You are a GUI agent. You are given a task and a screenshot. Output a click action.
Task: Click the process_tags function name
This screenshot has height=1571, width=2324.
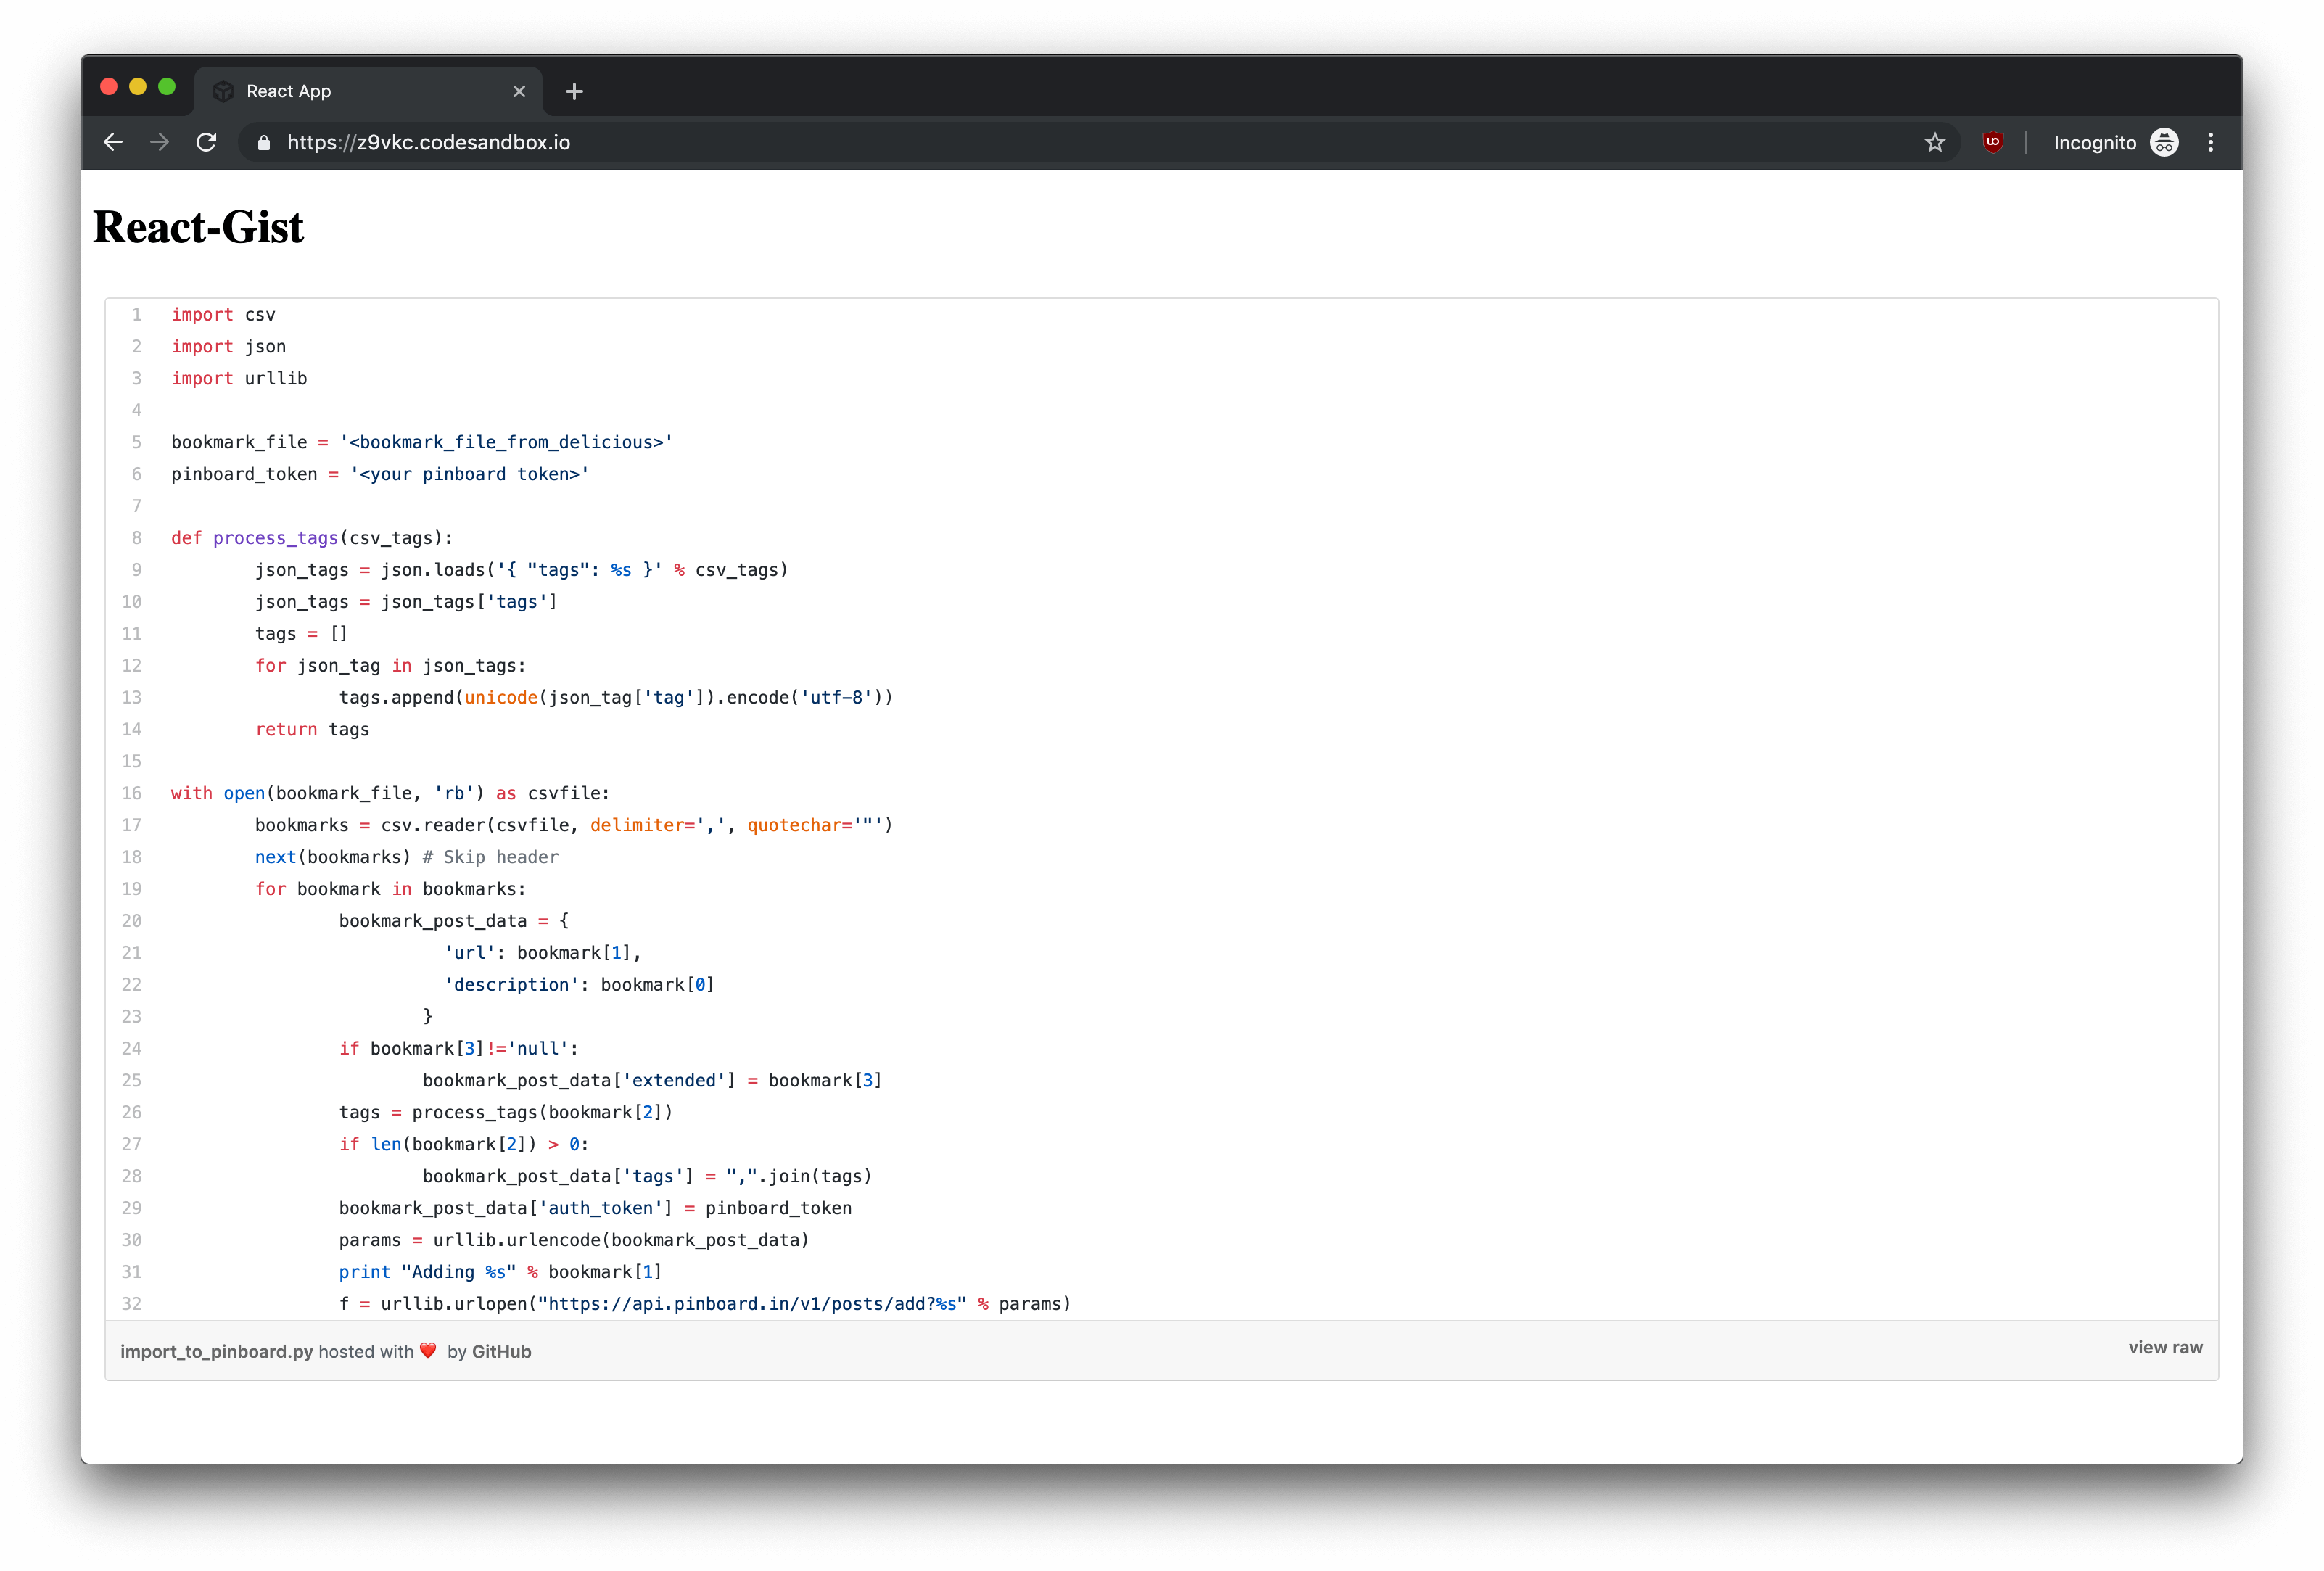275,538
